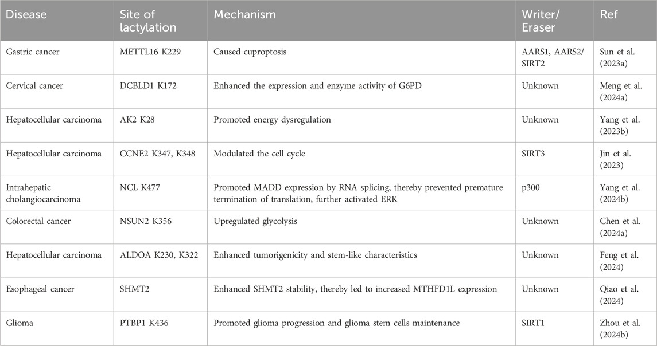Click the Ref column header

click(608, 15)
